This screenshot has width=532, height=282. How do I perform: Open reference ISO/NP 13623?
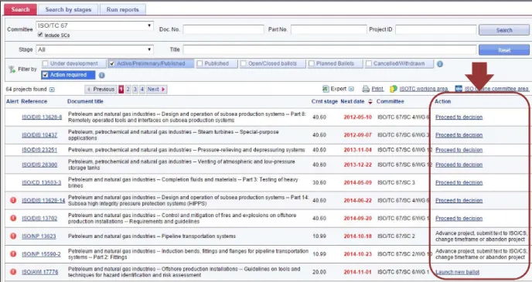[x=39, y=236]
